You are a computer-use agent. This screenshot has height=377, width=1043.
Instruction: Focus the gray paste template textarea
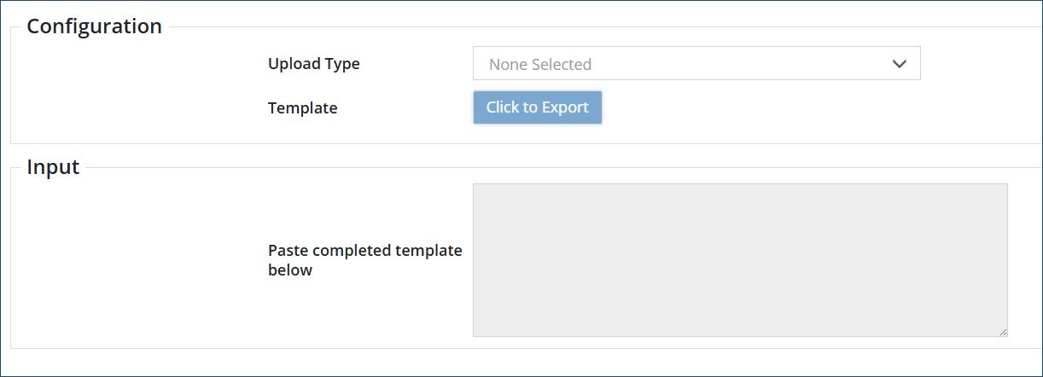coord(739,259)
